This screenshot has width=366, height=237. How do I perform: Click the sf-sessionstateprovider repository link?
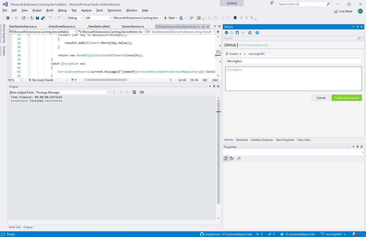point(254,45)
